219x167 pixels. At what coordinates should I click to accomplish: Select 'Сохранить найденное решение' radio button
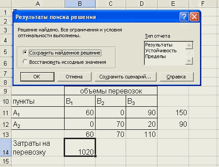click(25, 53)
